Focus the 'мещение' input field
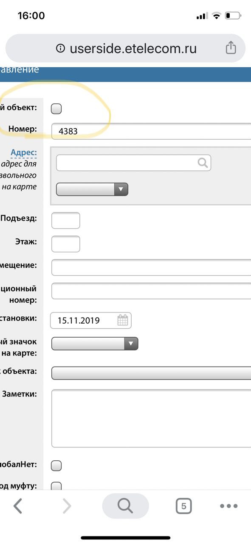Image resolution: width=251 pixels, height=545 pixels. click(x=151, y=267)
